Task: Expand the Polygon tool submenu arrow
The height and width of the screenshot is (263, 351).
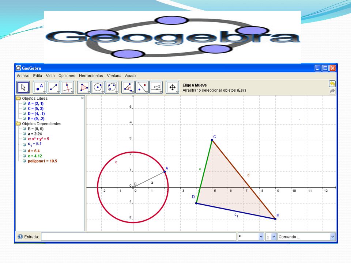Action: (x=88, y=92)
